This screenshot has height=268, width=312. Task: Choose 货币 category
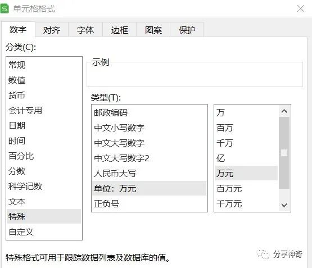tap(44, 95)
